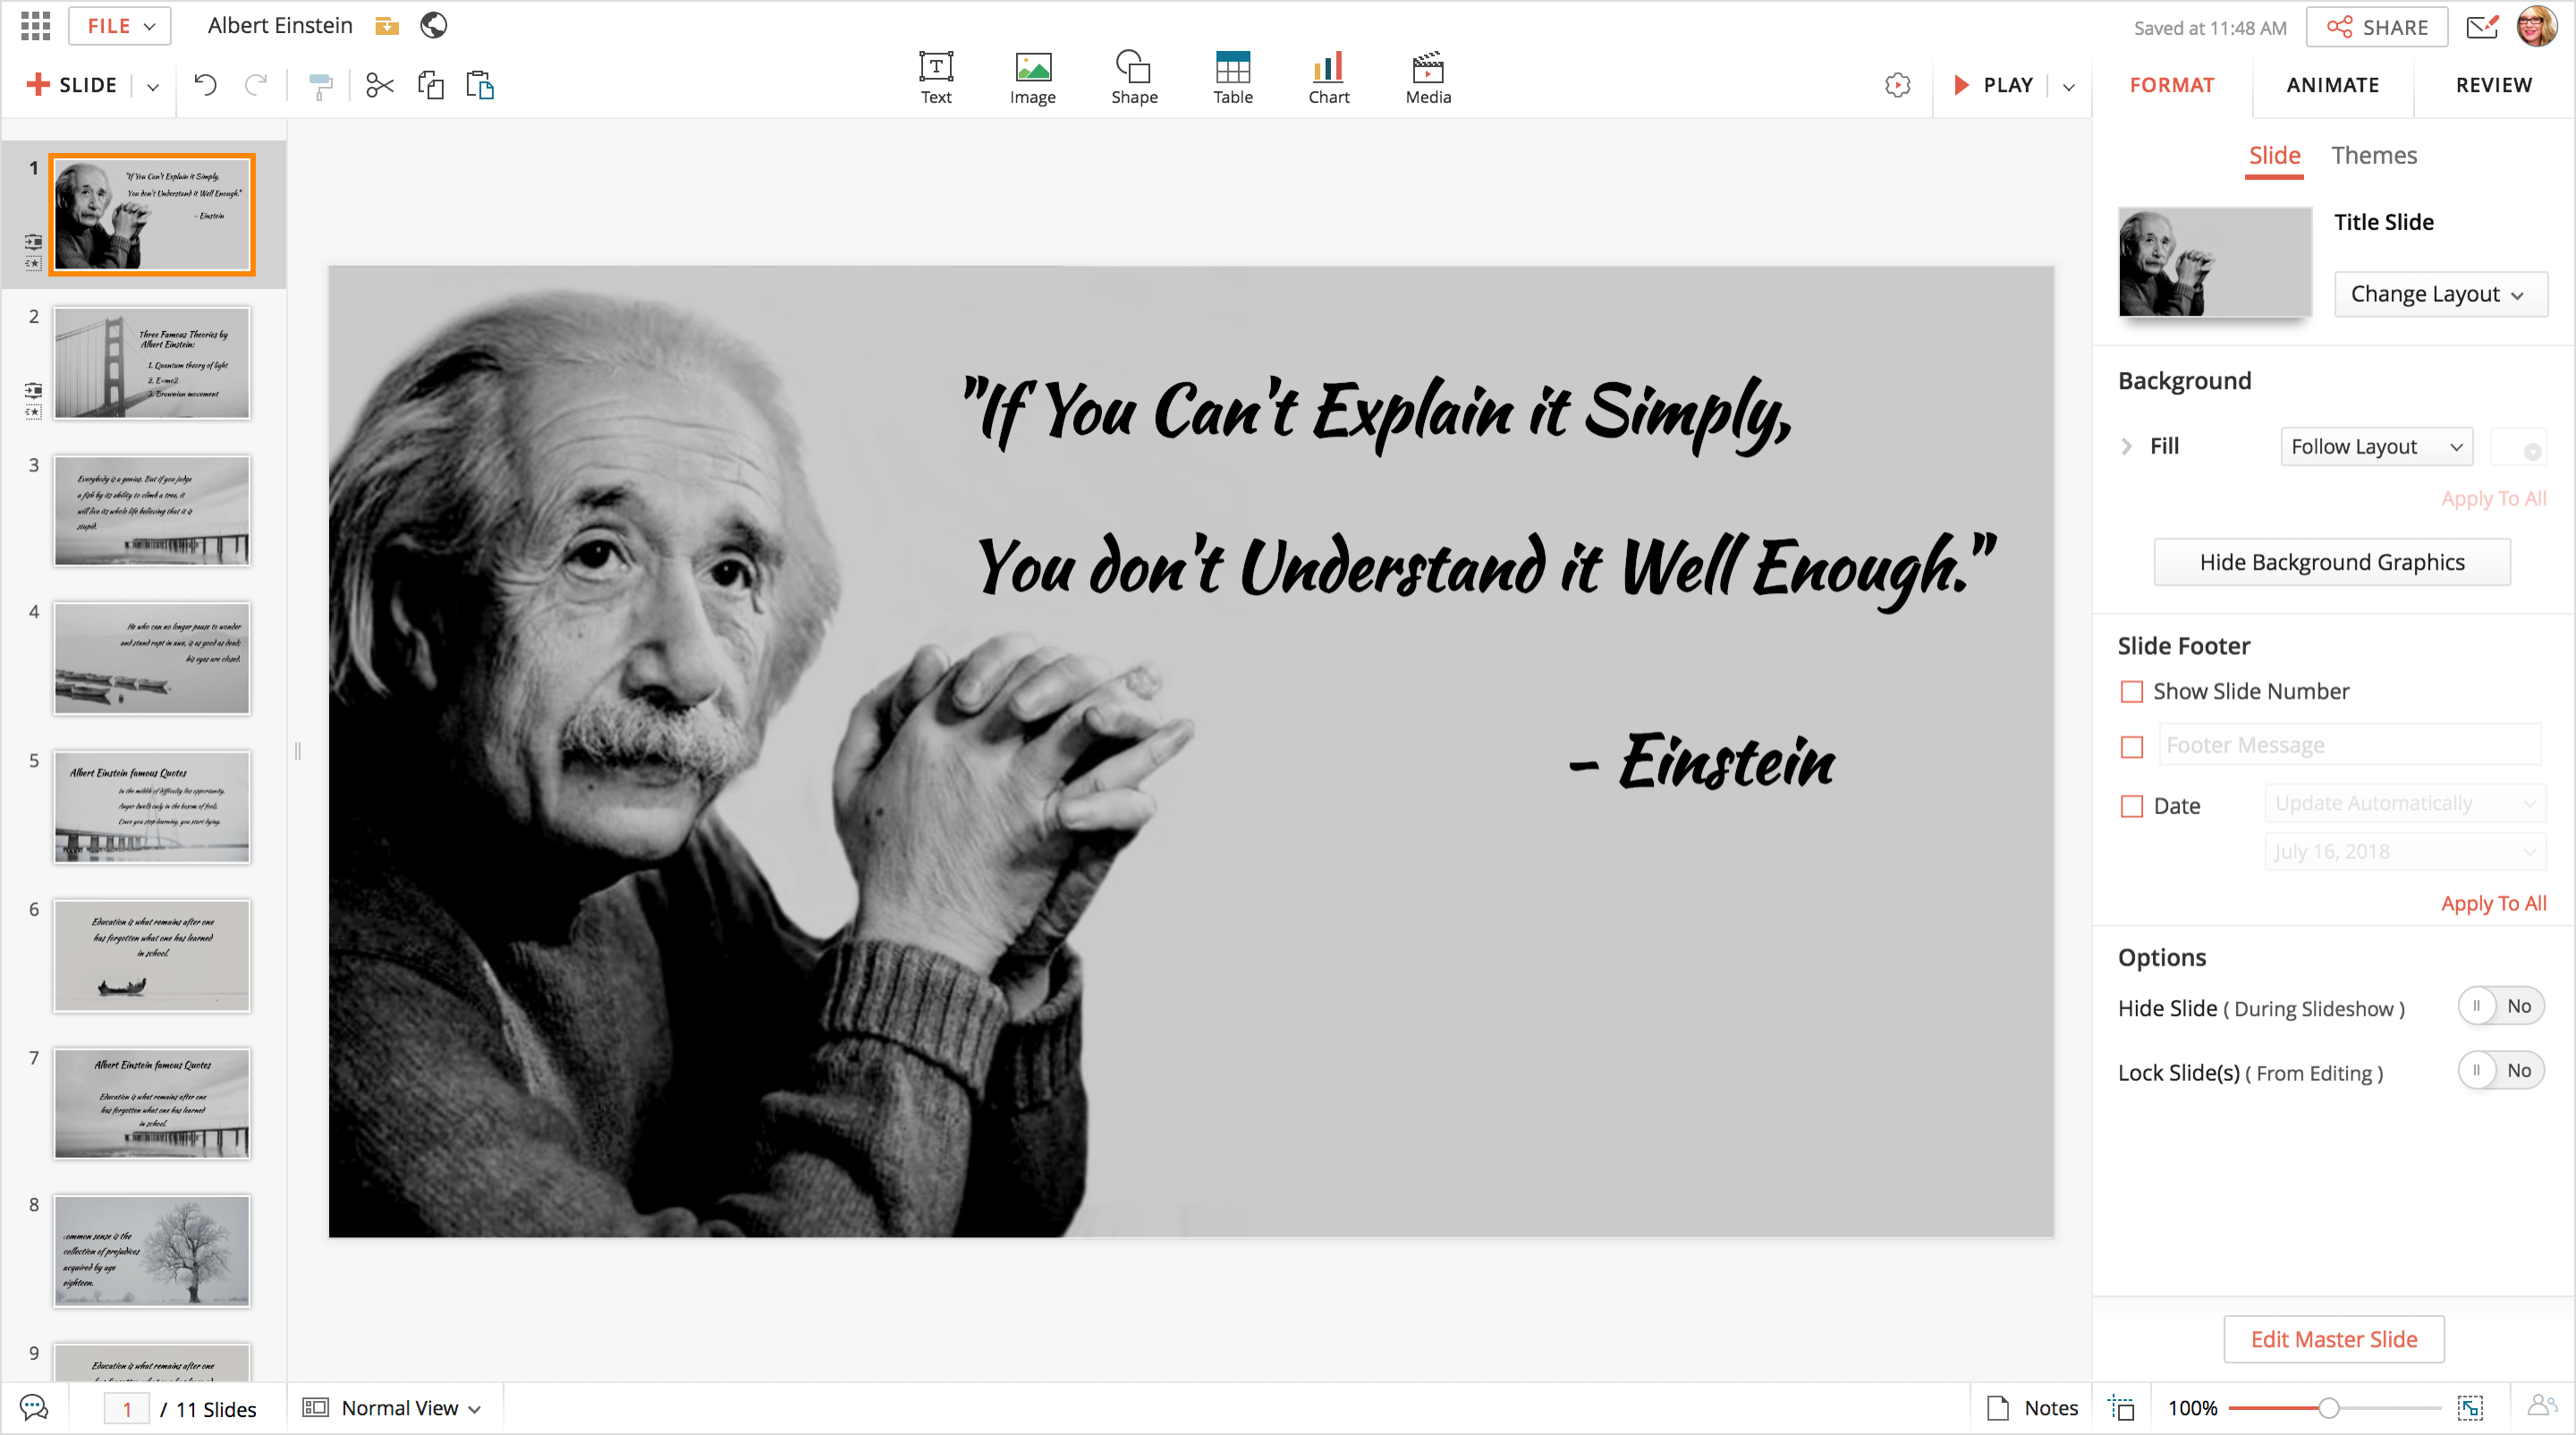Enable Show Slide Number checkbox
The height and width of the screenshot is (1435, 2576).
[x=2132, y=692]
